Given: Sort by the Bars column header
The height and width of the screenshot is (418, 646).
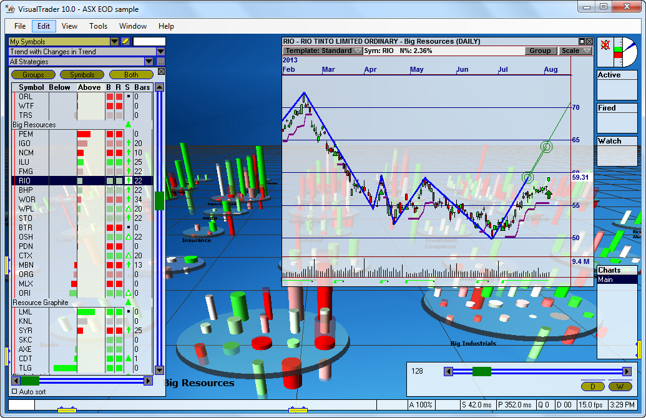Looking at the screenshot, I should tap(142, 87).
